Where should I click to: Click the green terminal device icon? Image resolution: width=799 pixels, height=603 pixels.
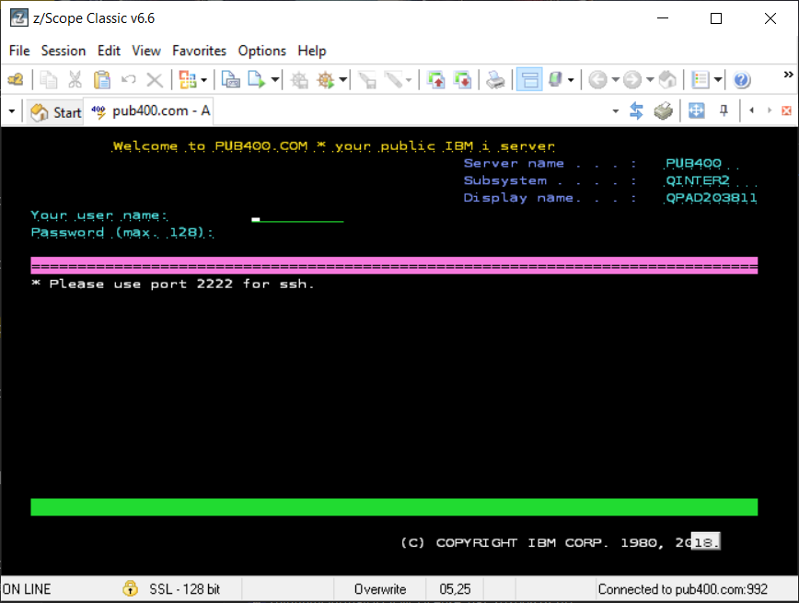pyautogui.click(x=555, y=79)
